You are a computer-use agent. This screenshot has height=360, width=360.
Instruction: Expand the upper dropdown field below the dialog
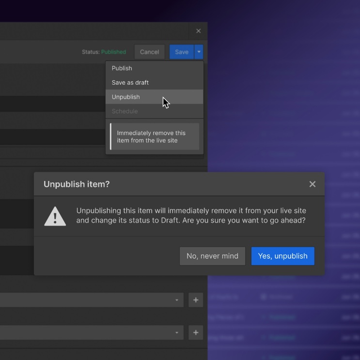[x=177, y=300]
